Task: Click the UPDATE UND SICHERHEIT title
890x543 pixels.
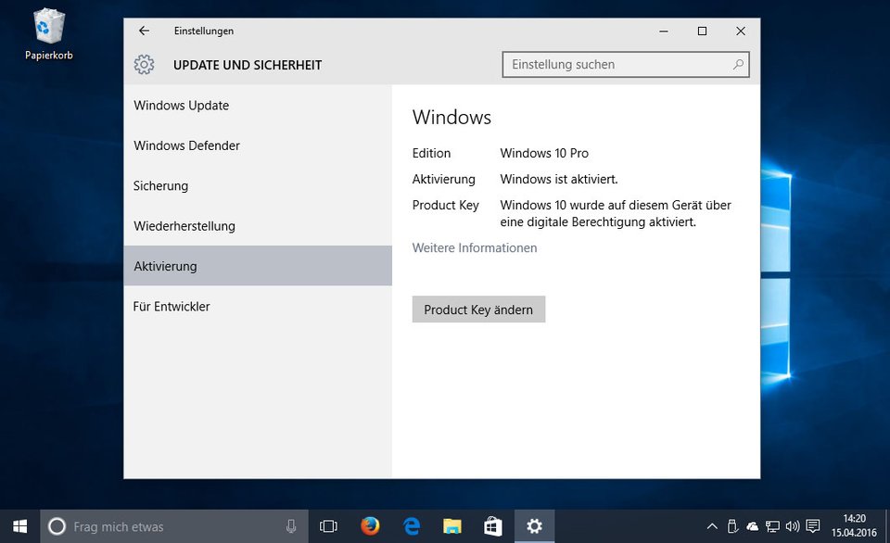Action: (x=248, y=65)
